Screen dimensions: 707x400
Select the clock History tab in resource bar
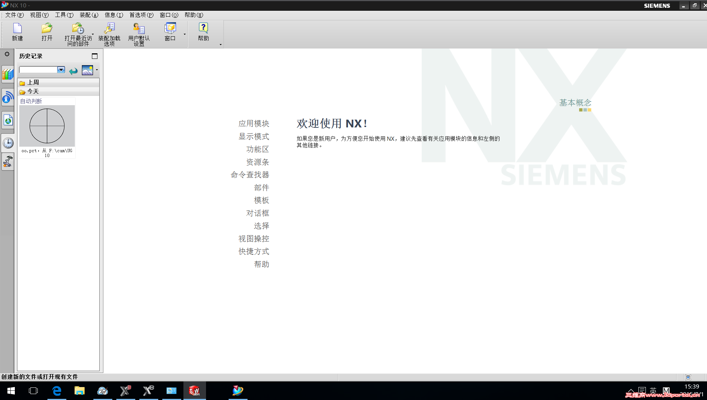(8, 143)
